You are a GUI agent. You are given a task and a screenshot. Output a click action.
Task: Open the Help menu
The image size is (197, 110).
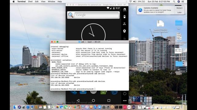(60, 2)
